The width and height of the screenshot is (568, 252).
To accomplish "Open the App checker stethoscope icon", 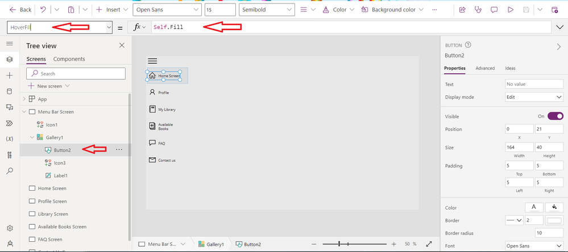I will (478, 10).
